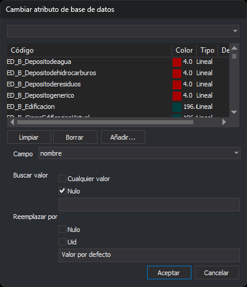This screenshot has height=287, width=247.
Task: Click the red swatch of ED_B_Depositogenerico
Action: point(177,96)
